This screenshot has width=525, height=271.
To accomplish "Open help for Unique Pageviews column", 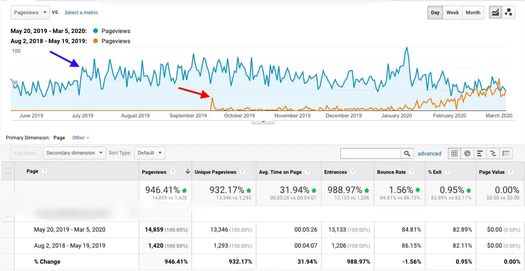I will [243, 172].
